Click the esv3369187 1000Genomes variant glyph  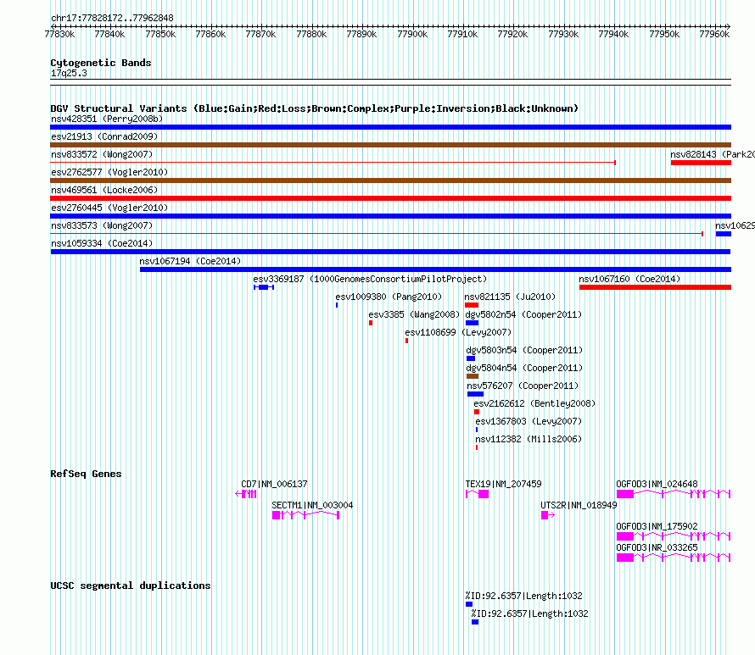point(264,287)
